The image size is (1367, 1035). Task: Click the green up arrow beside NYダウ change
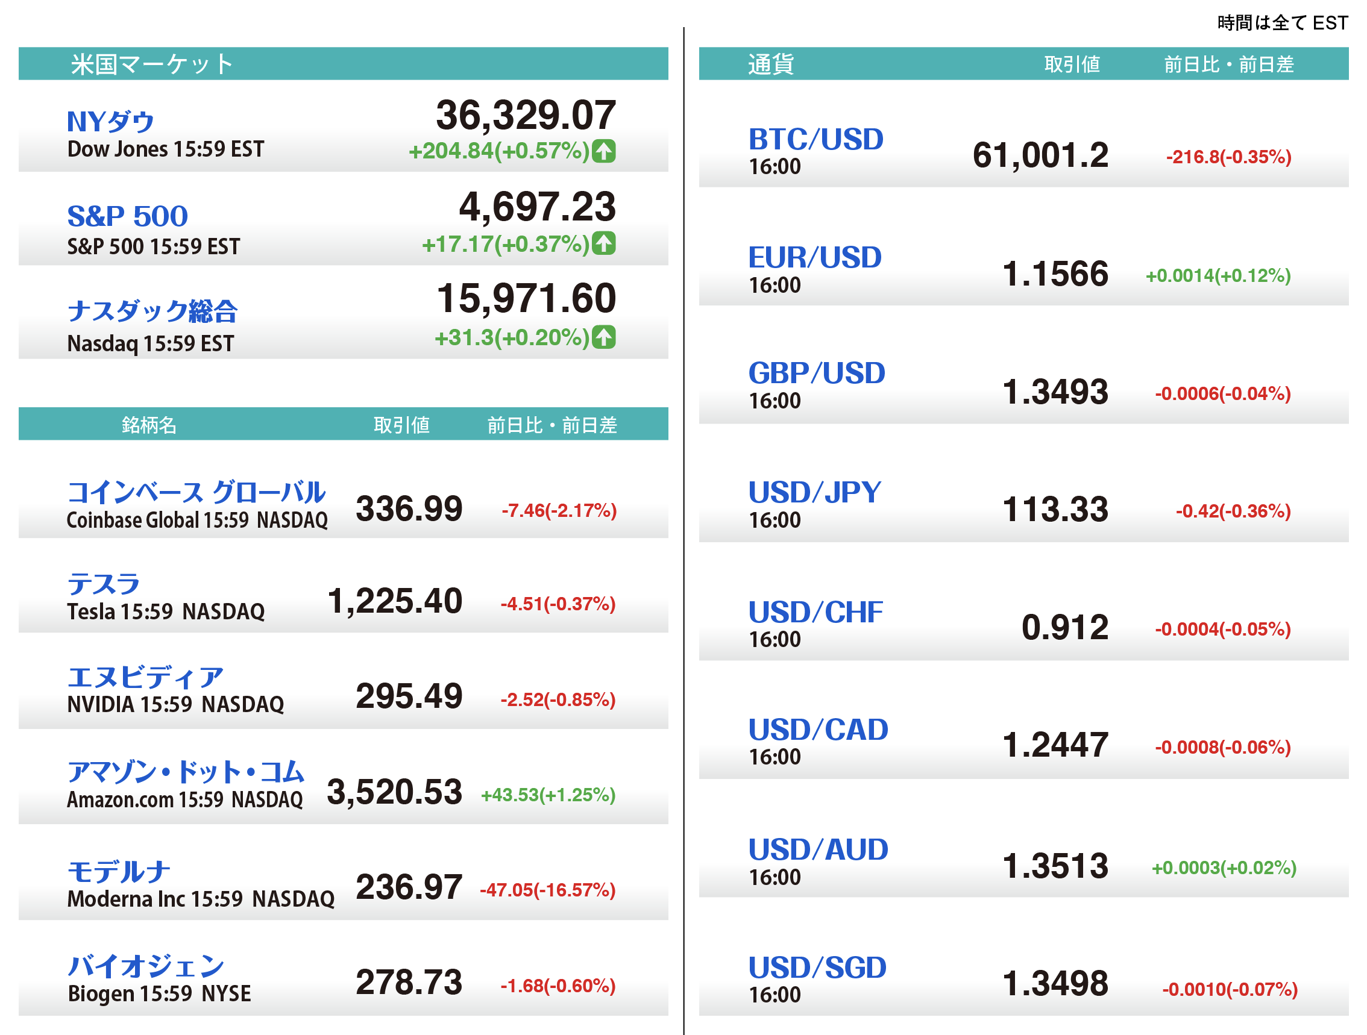(x=603, y=151)
